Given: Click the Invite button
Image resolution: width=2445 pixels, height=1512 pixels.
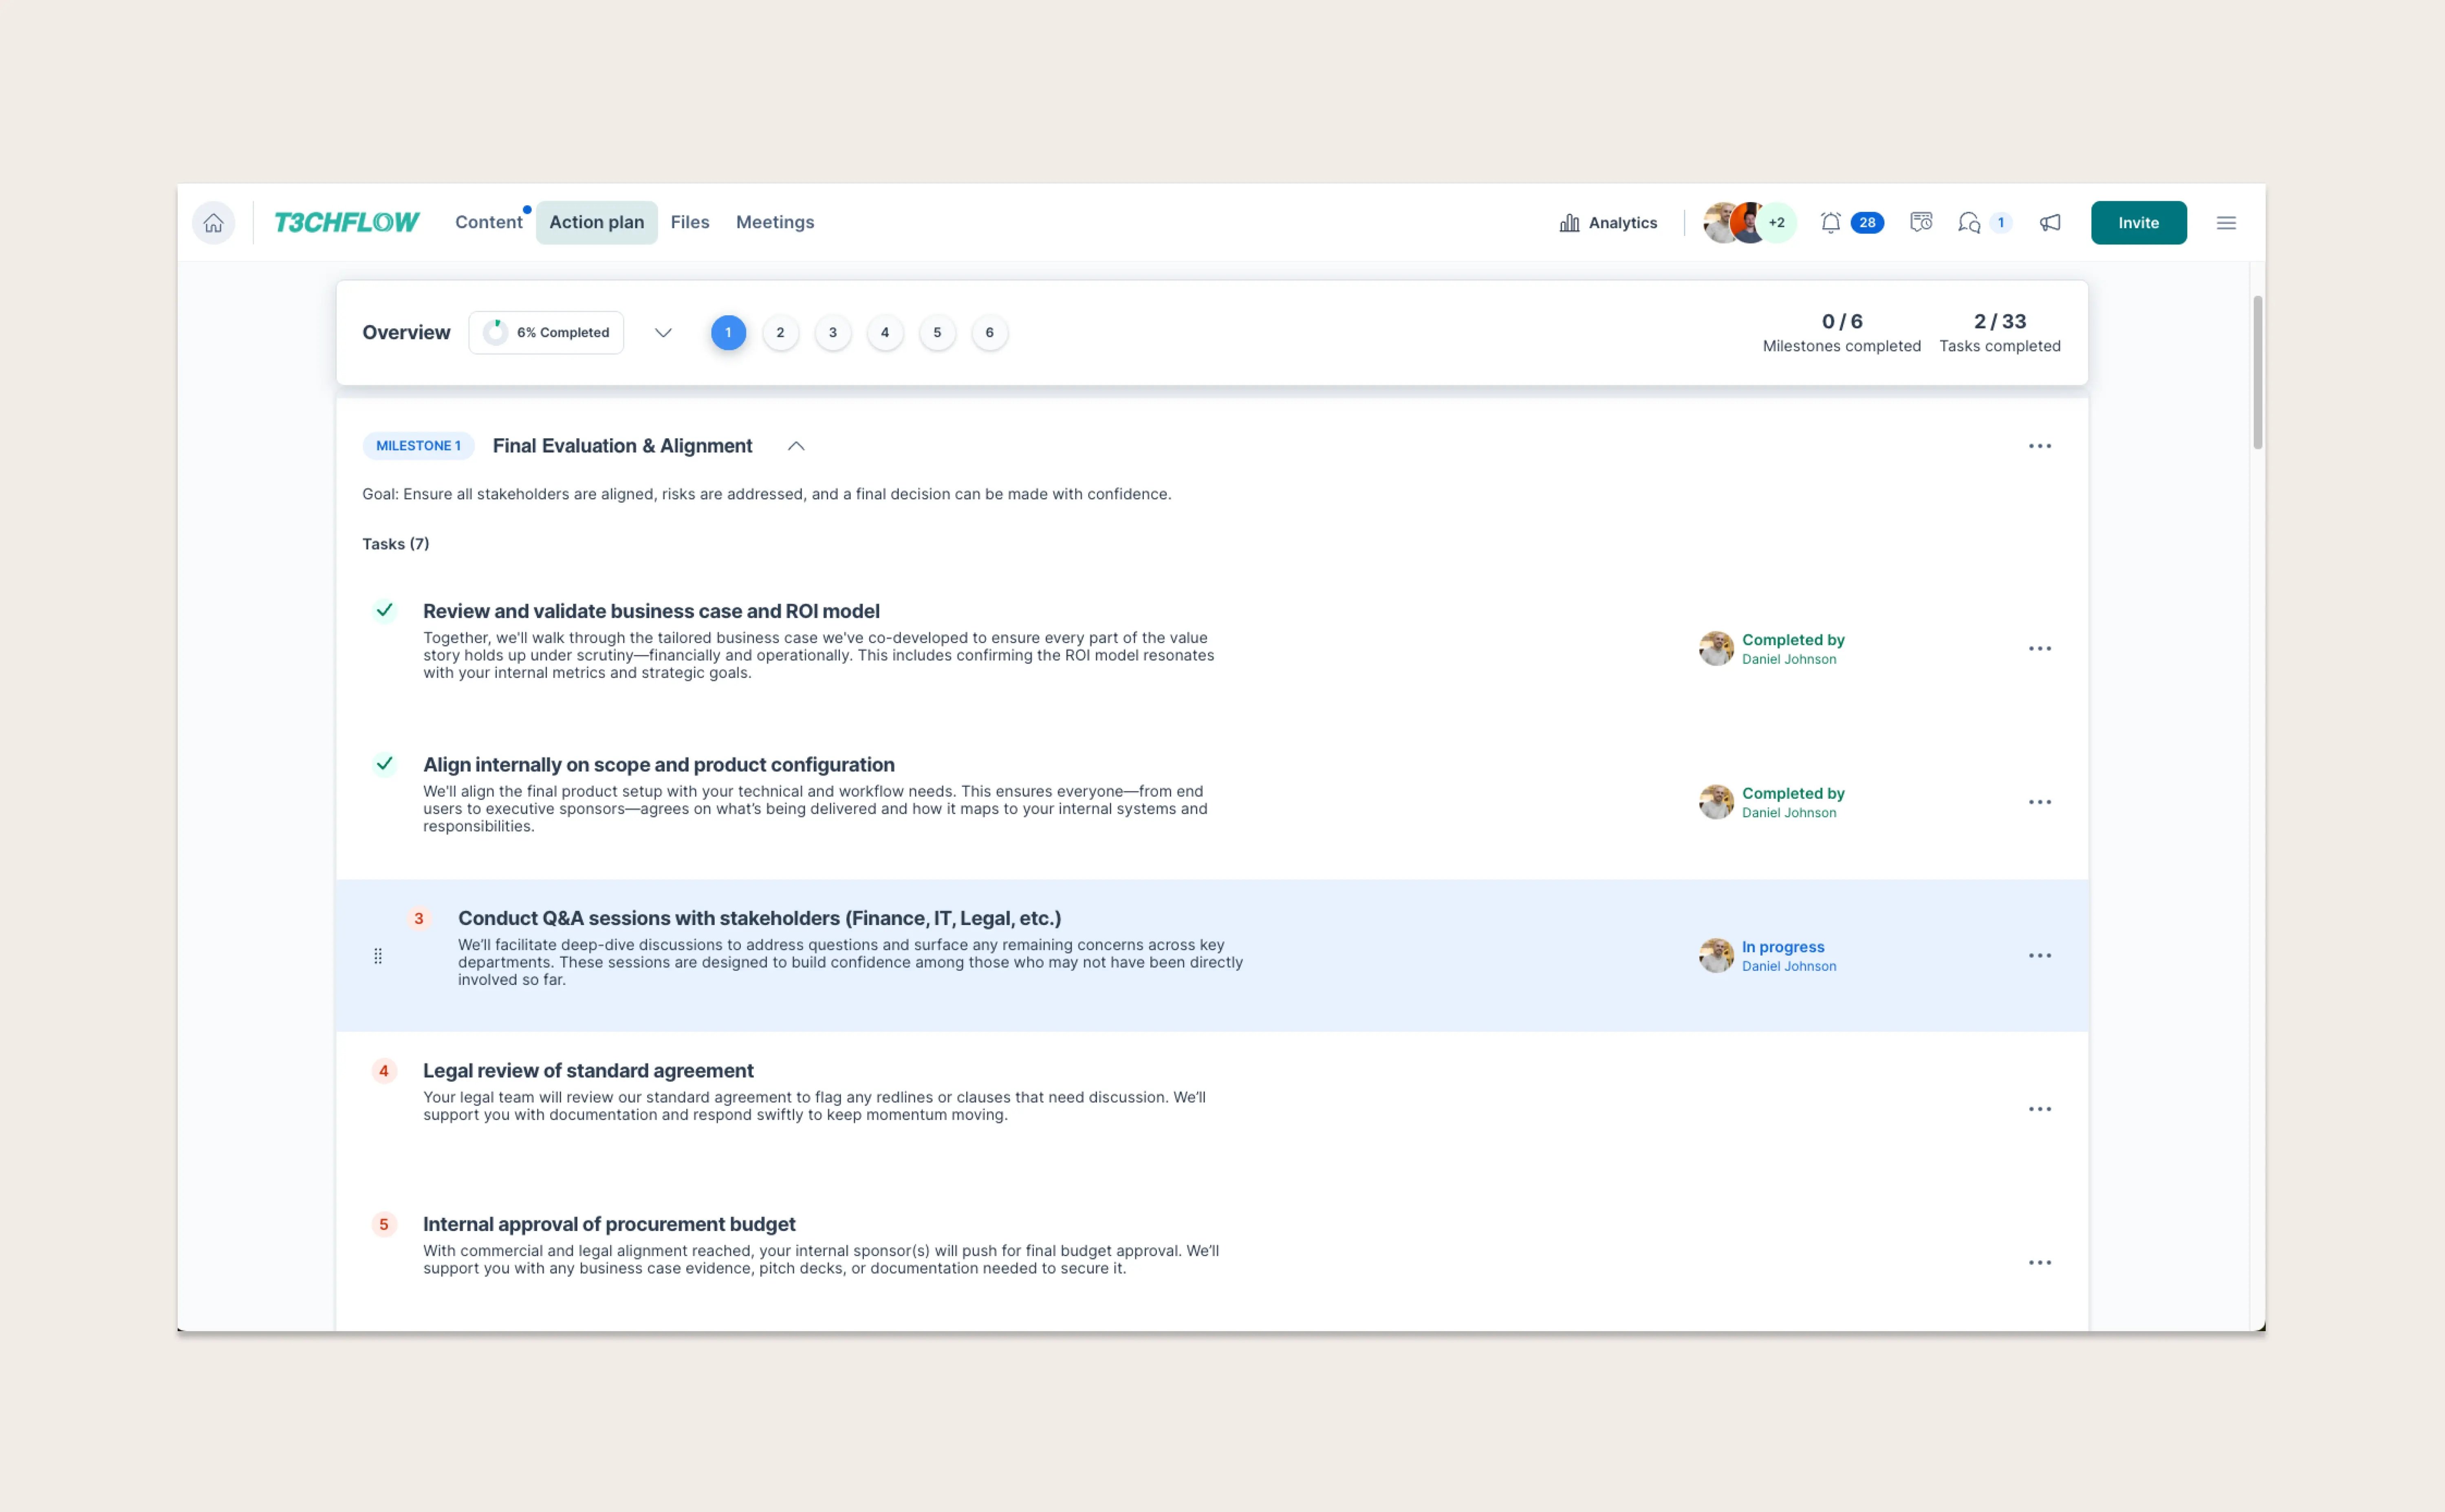Looking at the screenshot, I should click(x=2139, y=223).
